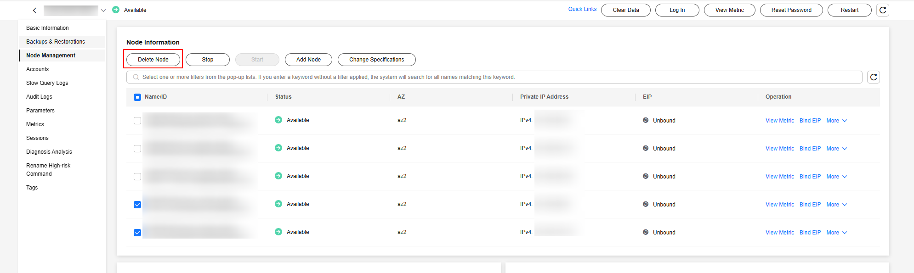Go to Slow Query Logs section
Screen dimensions: 914x273
coord(47,83)
